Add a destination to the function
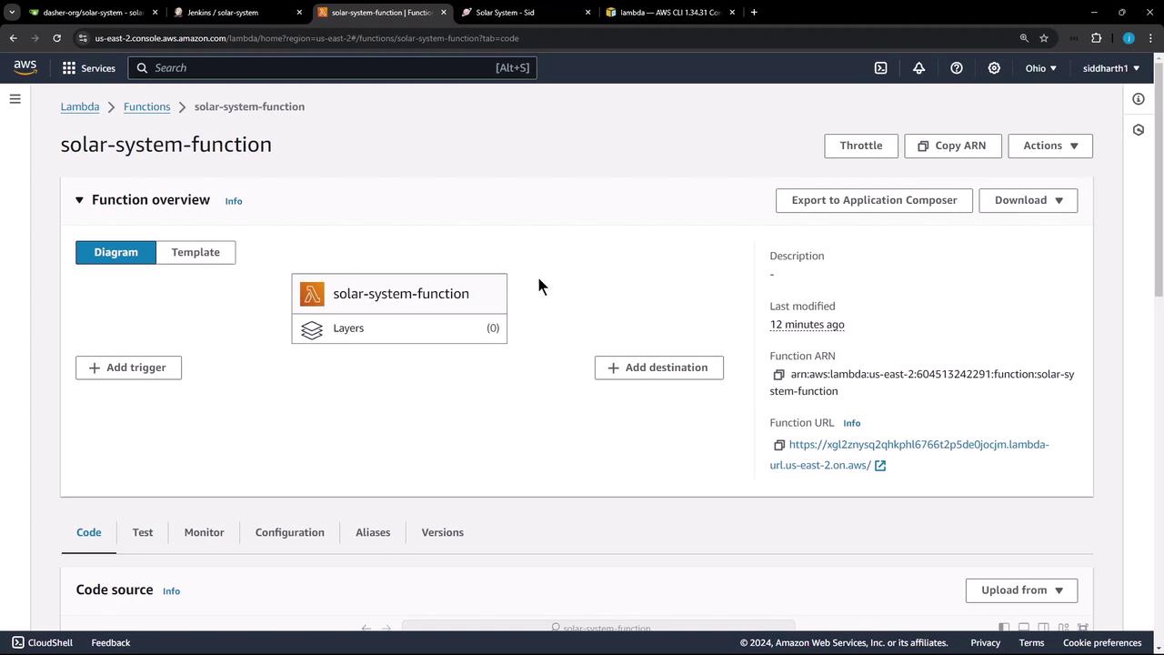Screen dimensions: 1164x655 tap(659, 368)
